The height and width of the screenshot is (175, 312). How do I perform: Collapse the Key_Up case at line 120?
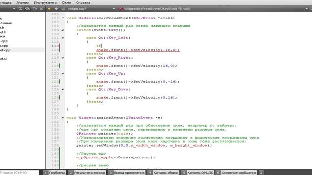point(63,73)
